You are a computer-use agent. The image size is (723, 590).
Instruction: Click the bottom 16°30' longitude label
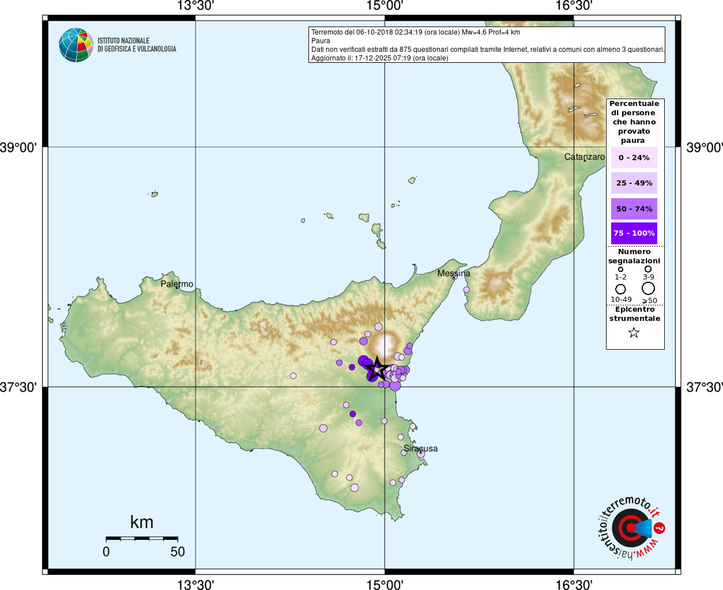(574, 585)
